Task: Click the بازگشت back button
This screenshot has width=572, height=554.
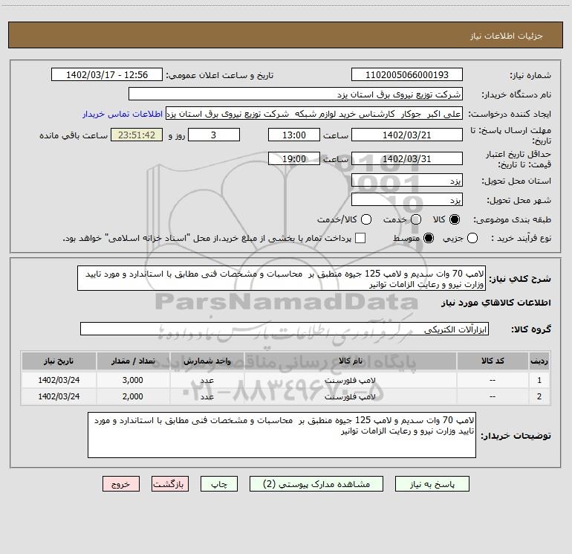Action: click(x=170, y=484)
